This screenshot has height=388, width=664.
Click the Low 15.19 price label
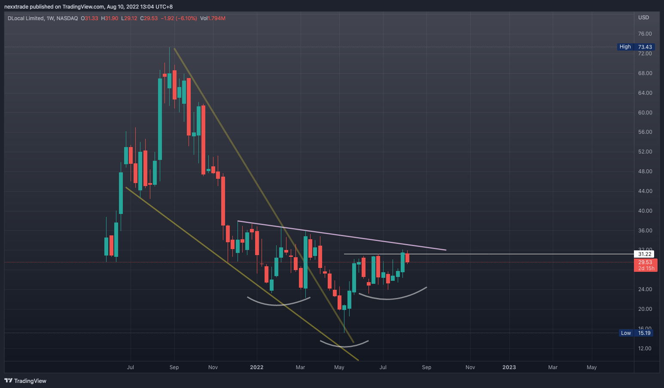click(636, 333)
